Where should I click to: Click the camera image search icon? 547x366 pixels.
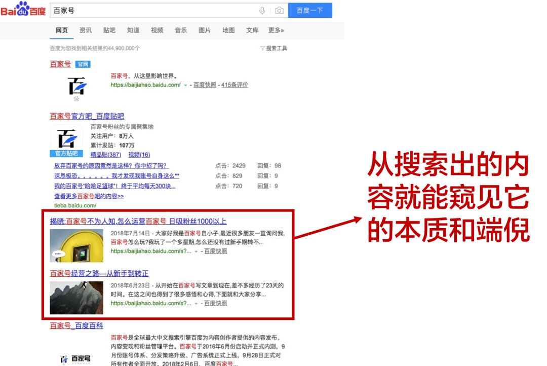(x=279, y=11)
